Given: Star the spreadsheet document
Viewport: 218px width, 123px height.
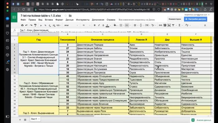Looking at the screenshot, I should click(x=65, y=16).
